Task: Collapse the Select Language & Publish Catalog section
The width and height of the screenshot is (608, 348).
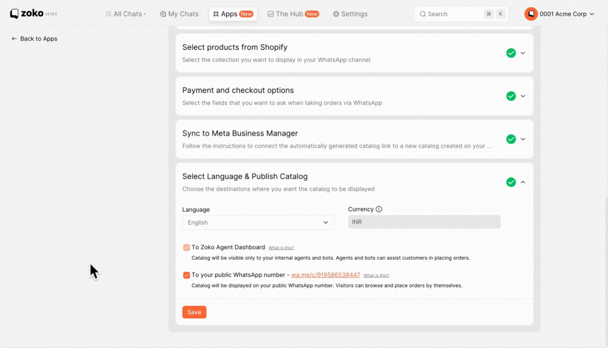Action: point(523,182)
